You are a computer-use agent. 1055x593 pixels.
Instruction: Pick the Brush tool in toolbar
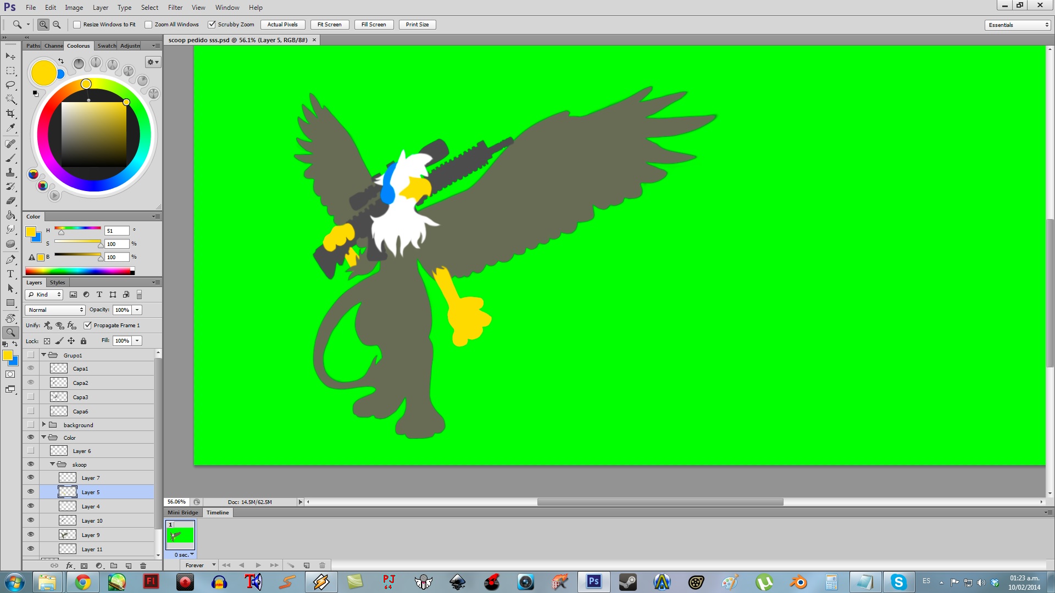[10, 158]
